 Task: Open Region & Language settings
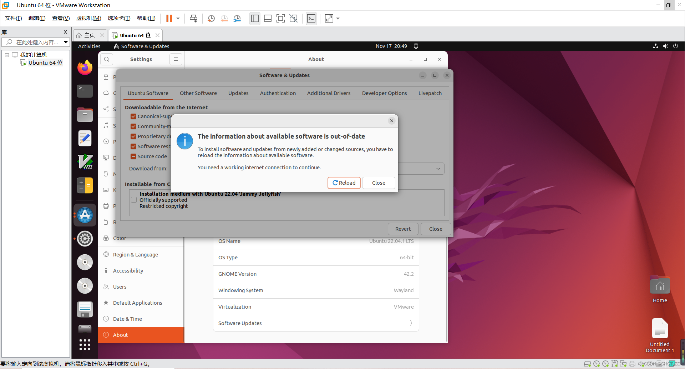click(x=141, y=255)
